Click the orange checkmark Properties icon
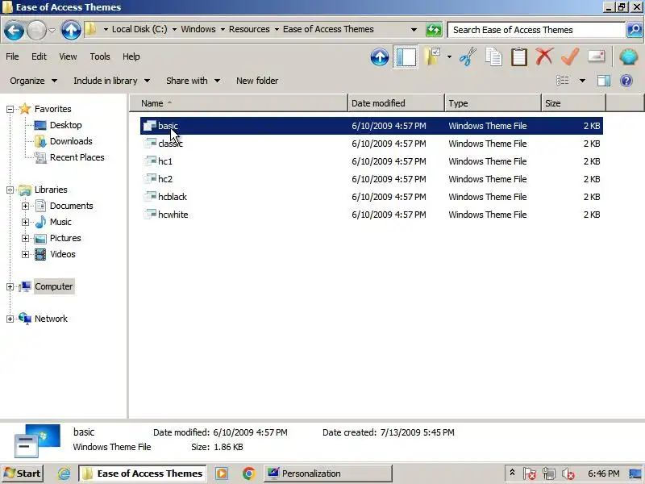The height and width of the screenshot is (484, 645). tap(570, 56)
